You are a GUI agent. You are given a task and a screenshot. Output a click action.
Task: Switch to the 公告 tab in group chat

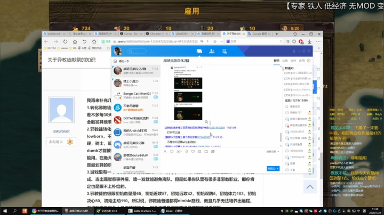tap(285, 61)
